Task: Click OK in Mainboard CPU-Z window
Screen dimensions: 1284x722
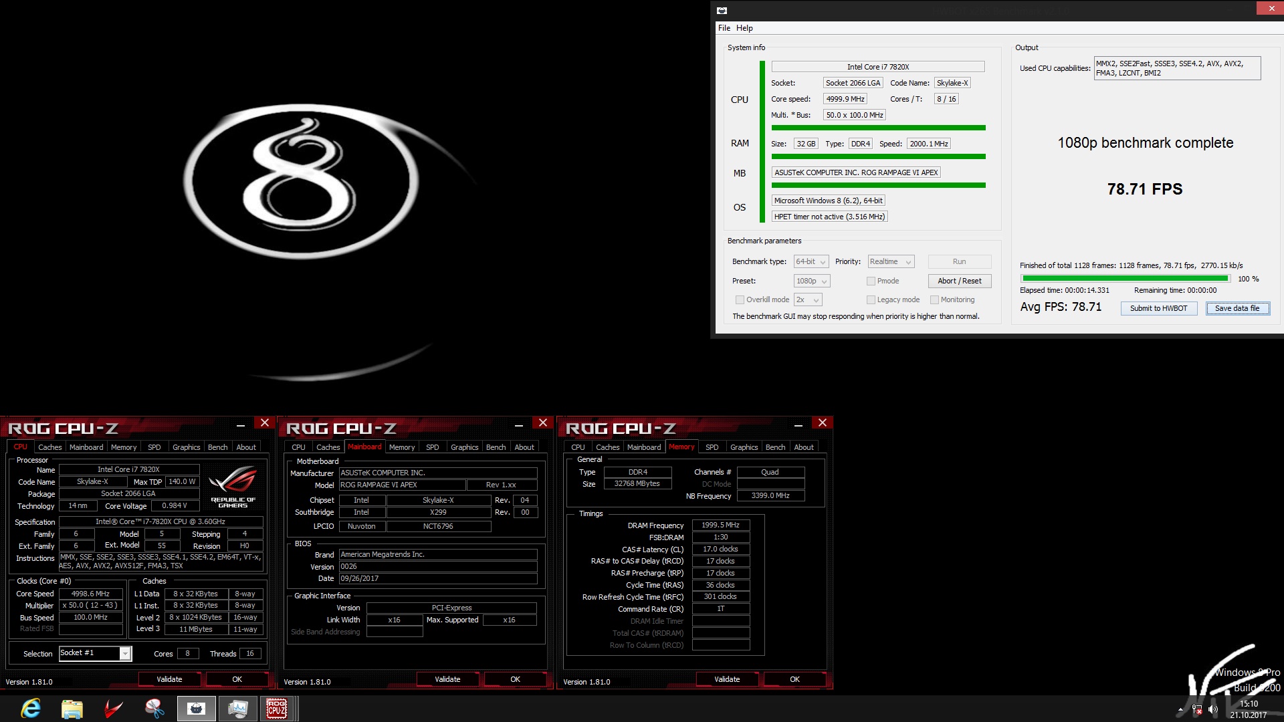Action: click(515, 679)
